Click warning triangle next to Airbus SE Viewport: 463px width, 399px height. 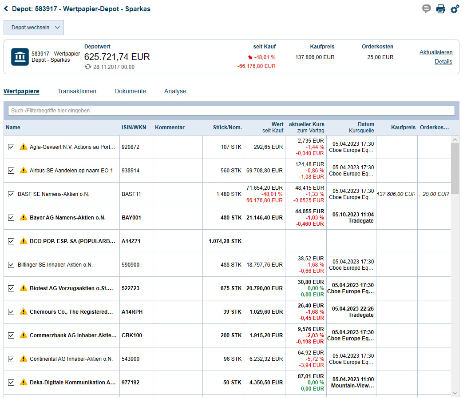click(24, 170)
